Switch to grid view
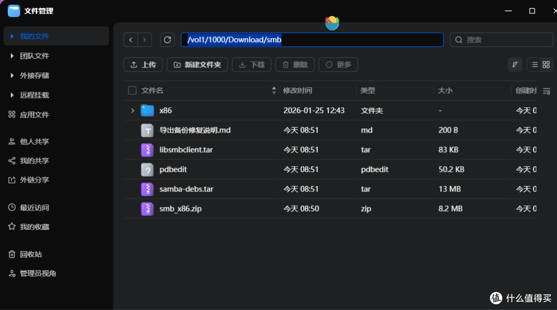 tap(546, 64)
